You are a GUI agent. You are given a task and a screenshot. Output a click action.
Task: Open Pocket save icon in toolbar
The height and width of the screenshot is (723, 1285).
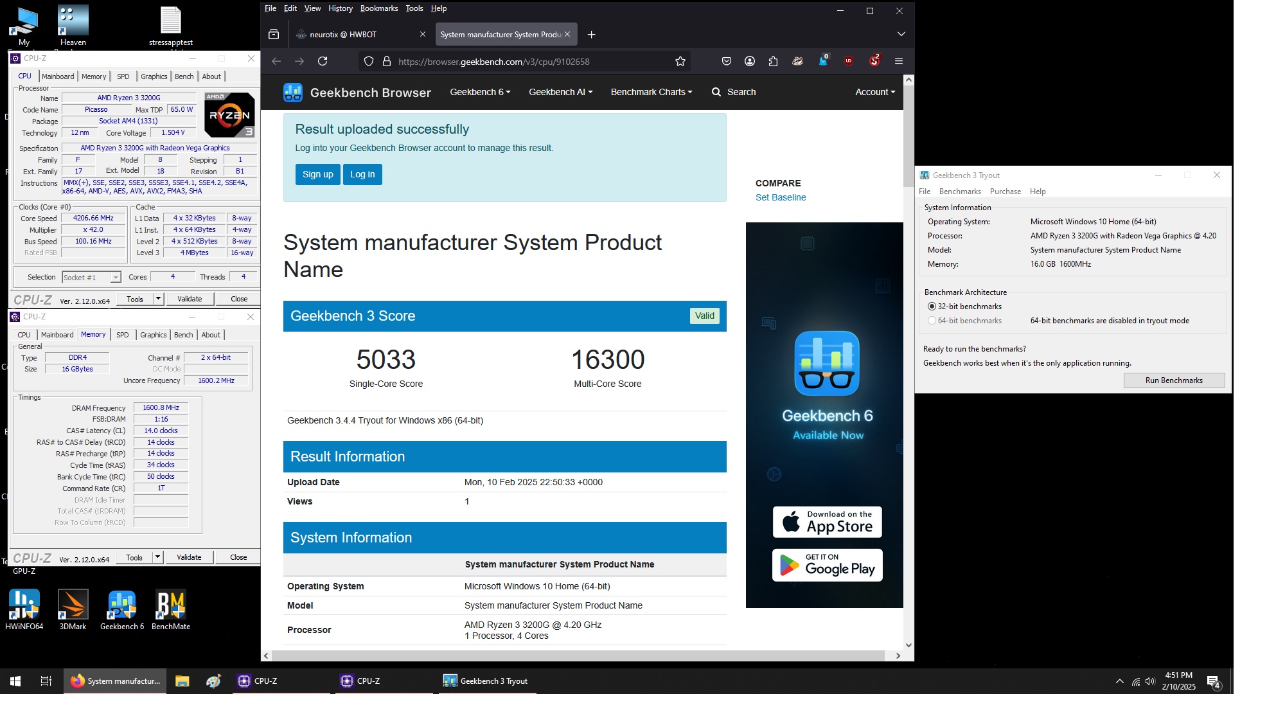pyautogui.click(x=727, y=61)
